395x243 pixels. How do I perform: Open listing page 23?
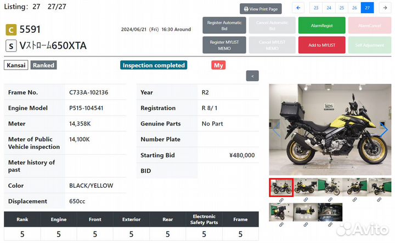pos(316,8)
